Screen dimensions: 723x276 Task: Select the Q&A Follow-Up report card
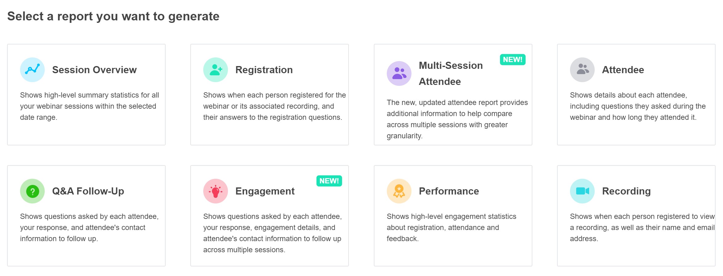click(86, 215)
